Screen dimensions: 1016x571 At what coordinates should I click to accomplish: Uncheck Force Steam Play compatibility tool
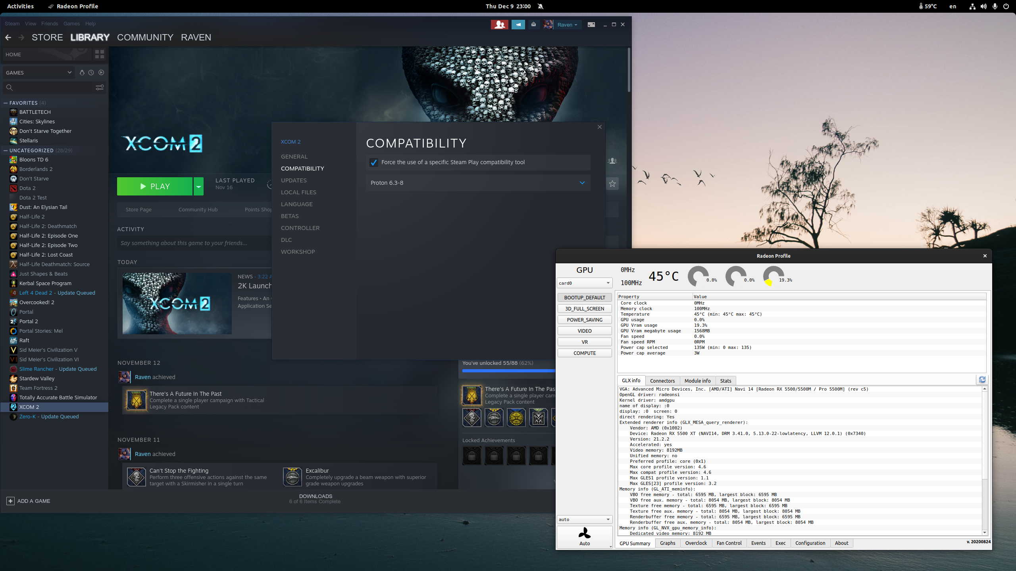(374, 162)
